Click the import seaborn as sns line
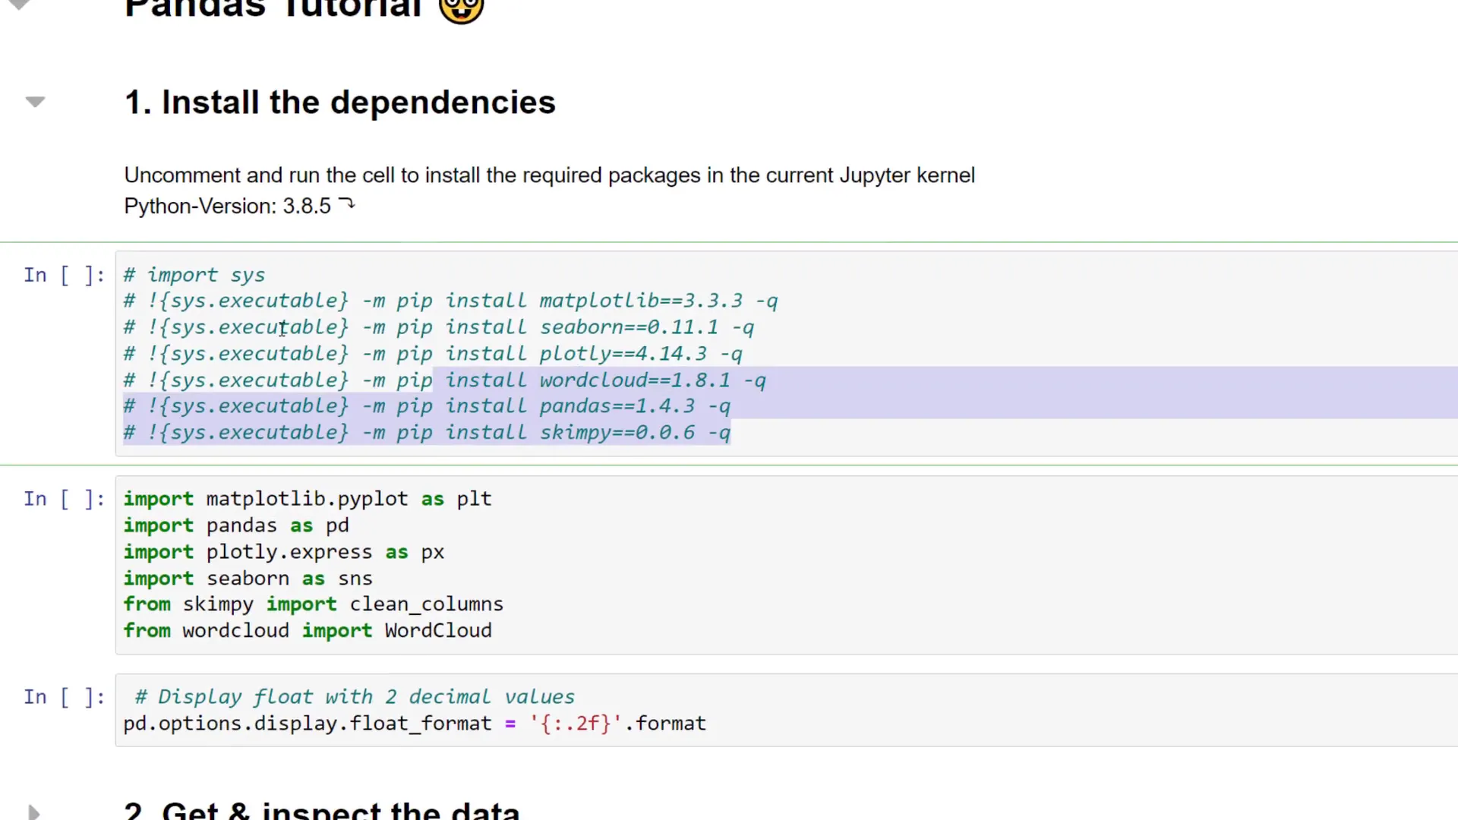1458x820 pixels. tap(248, 578)
